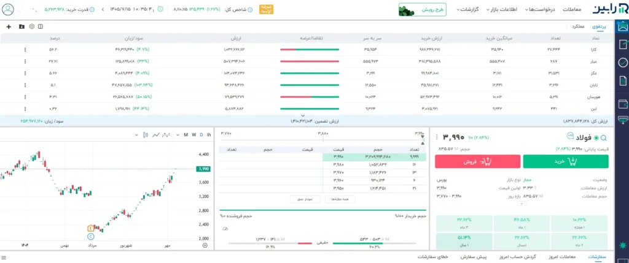
Task: Click the green خرید buy button
Action: pos(566,161)
